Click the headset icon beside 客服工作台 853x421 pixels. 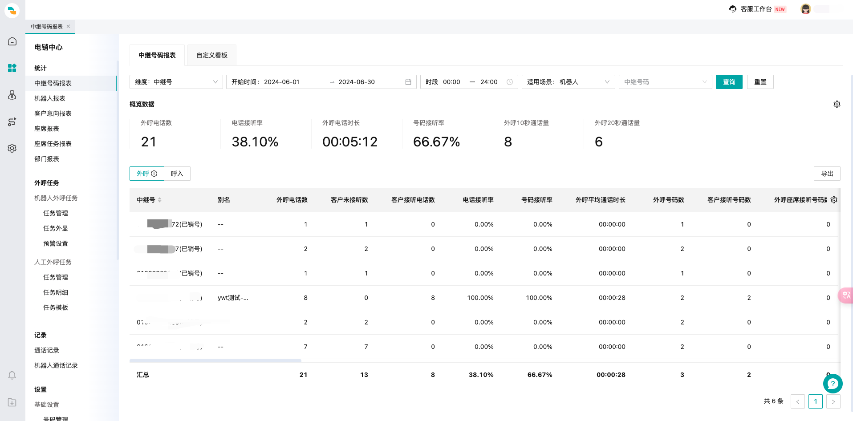[x=733, y=9]
